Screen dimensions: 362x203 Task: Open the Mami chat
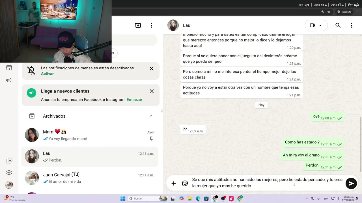click(x=90, y=135)
